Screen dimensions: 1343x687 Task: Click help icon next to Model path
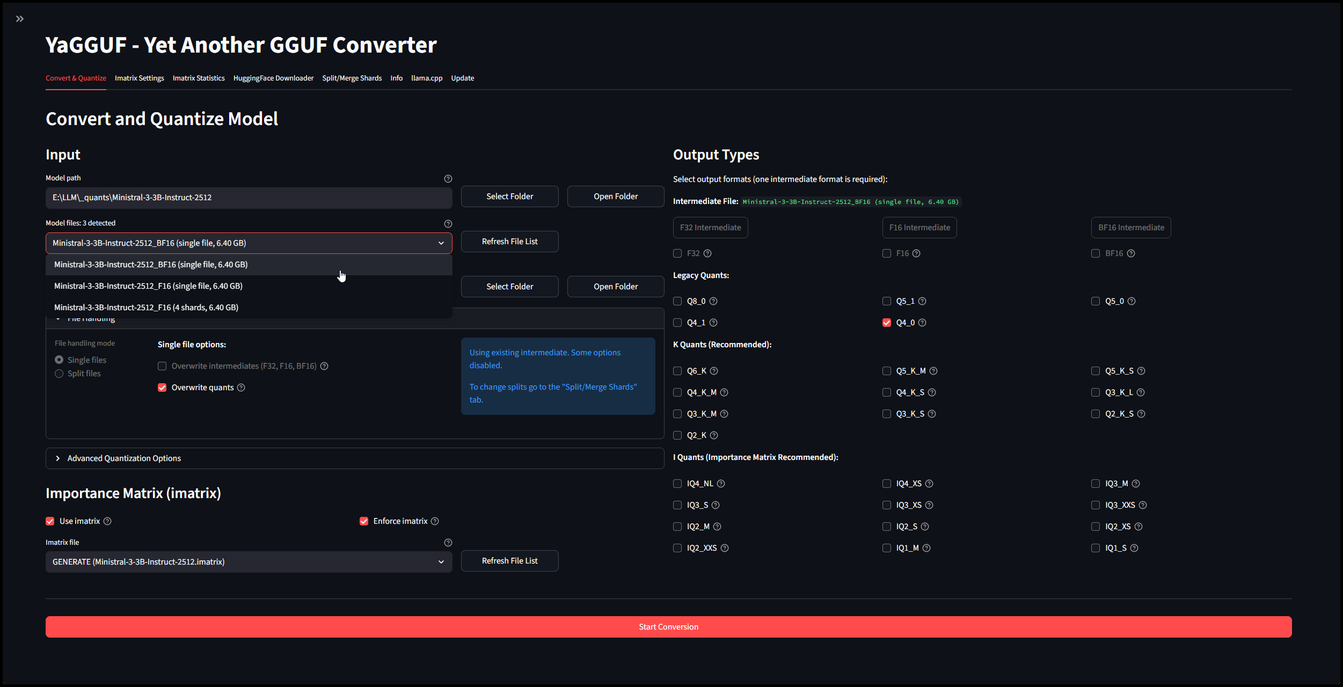click(x=448, y=179)
